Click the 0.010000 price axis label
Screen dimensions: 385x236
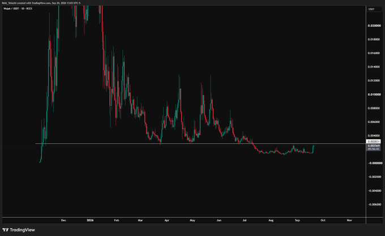374,95
